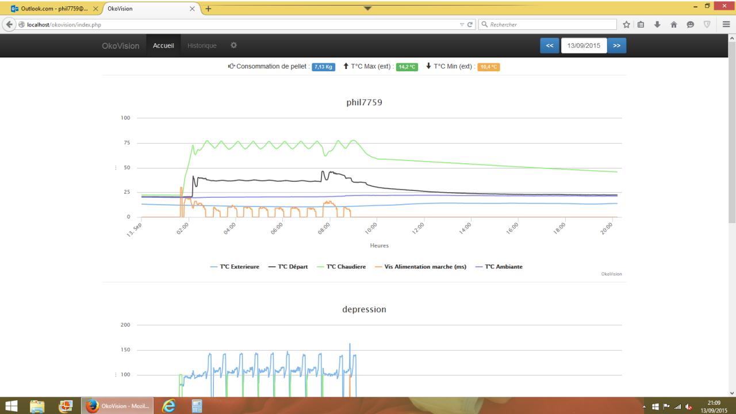Open the URL bar history dropdown arrow
The height and width of the screenshot is (414, 736).
(462, 25)
